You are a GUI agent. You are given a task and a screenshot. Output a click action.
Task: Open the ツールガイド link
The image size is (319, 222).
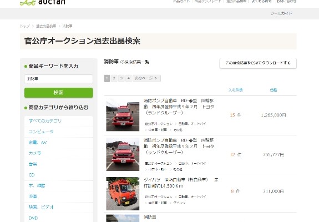pyautogui.click(x=281, y=13)
